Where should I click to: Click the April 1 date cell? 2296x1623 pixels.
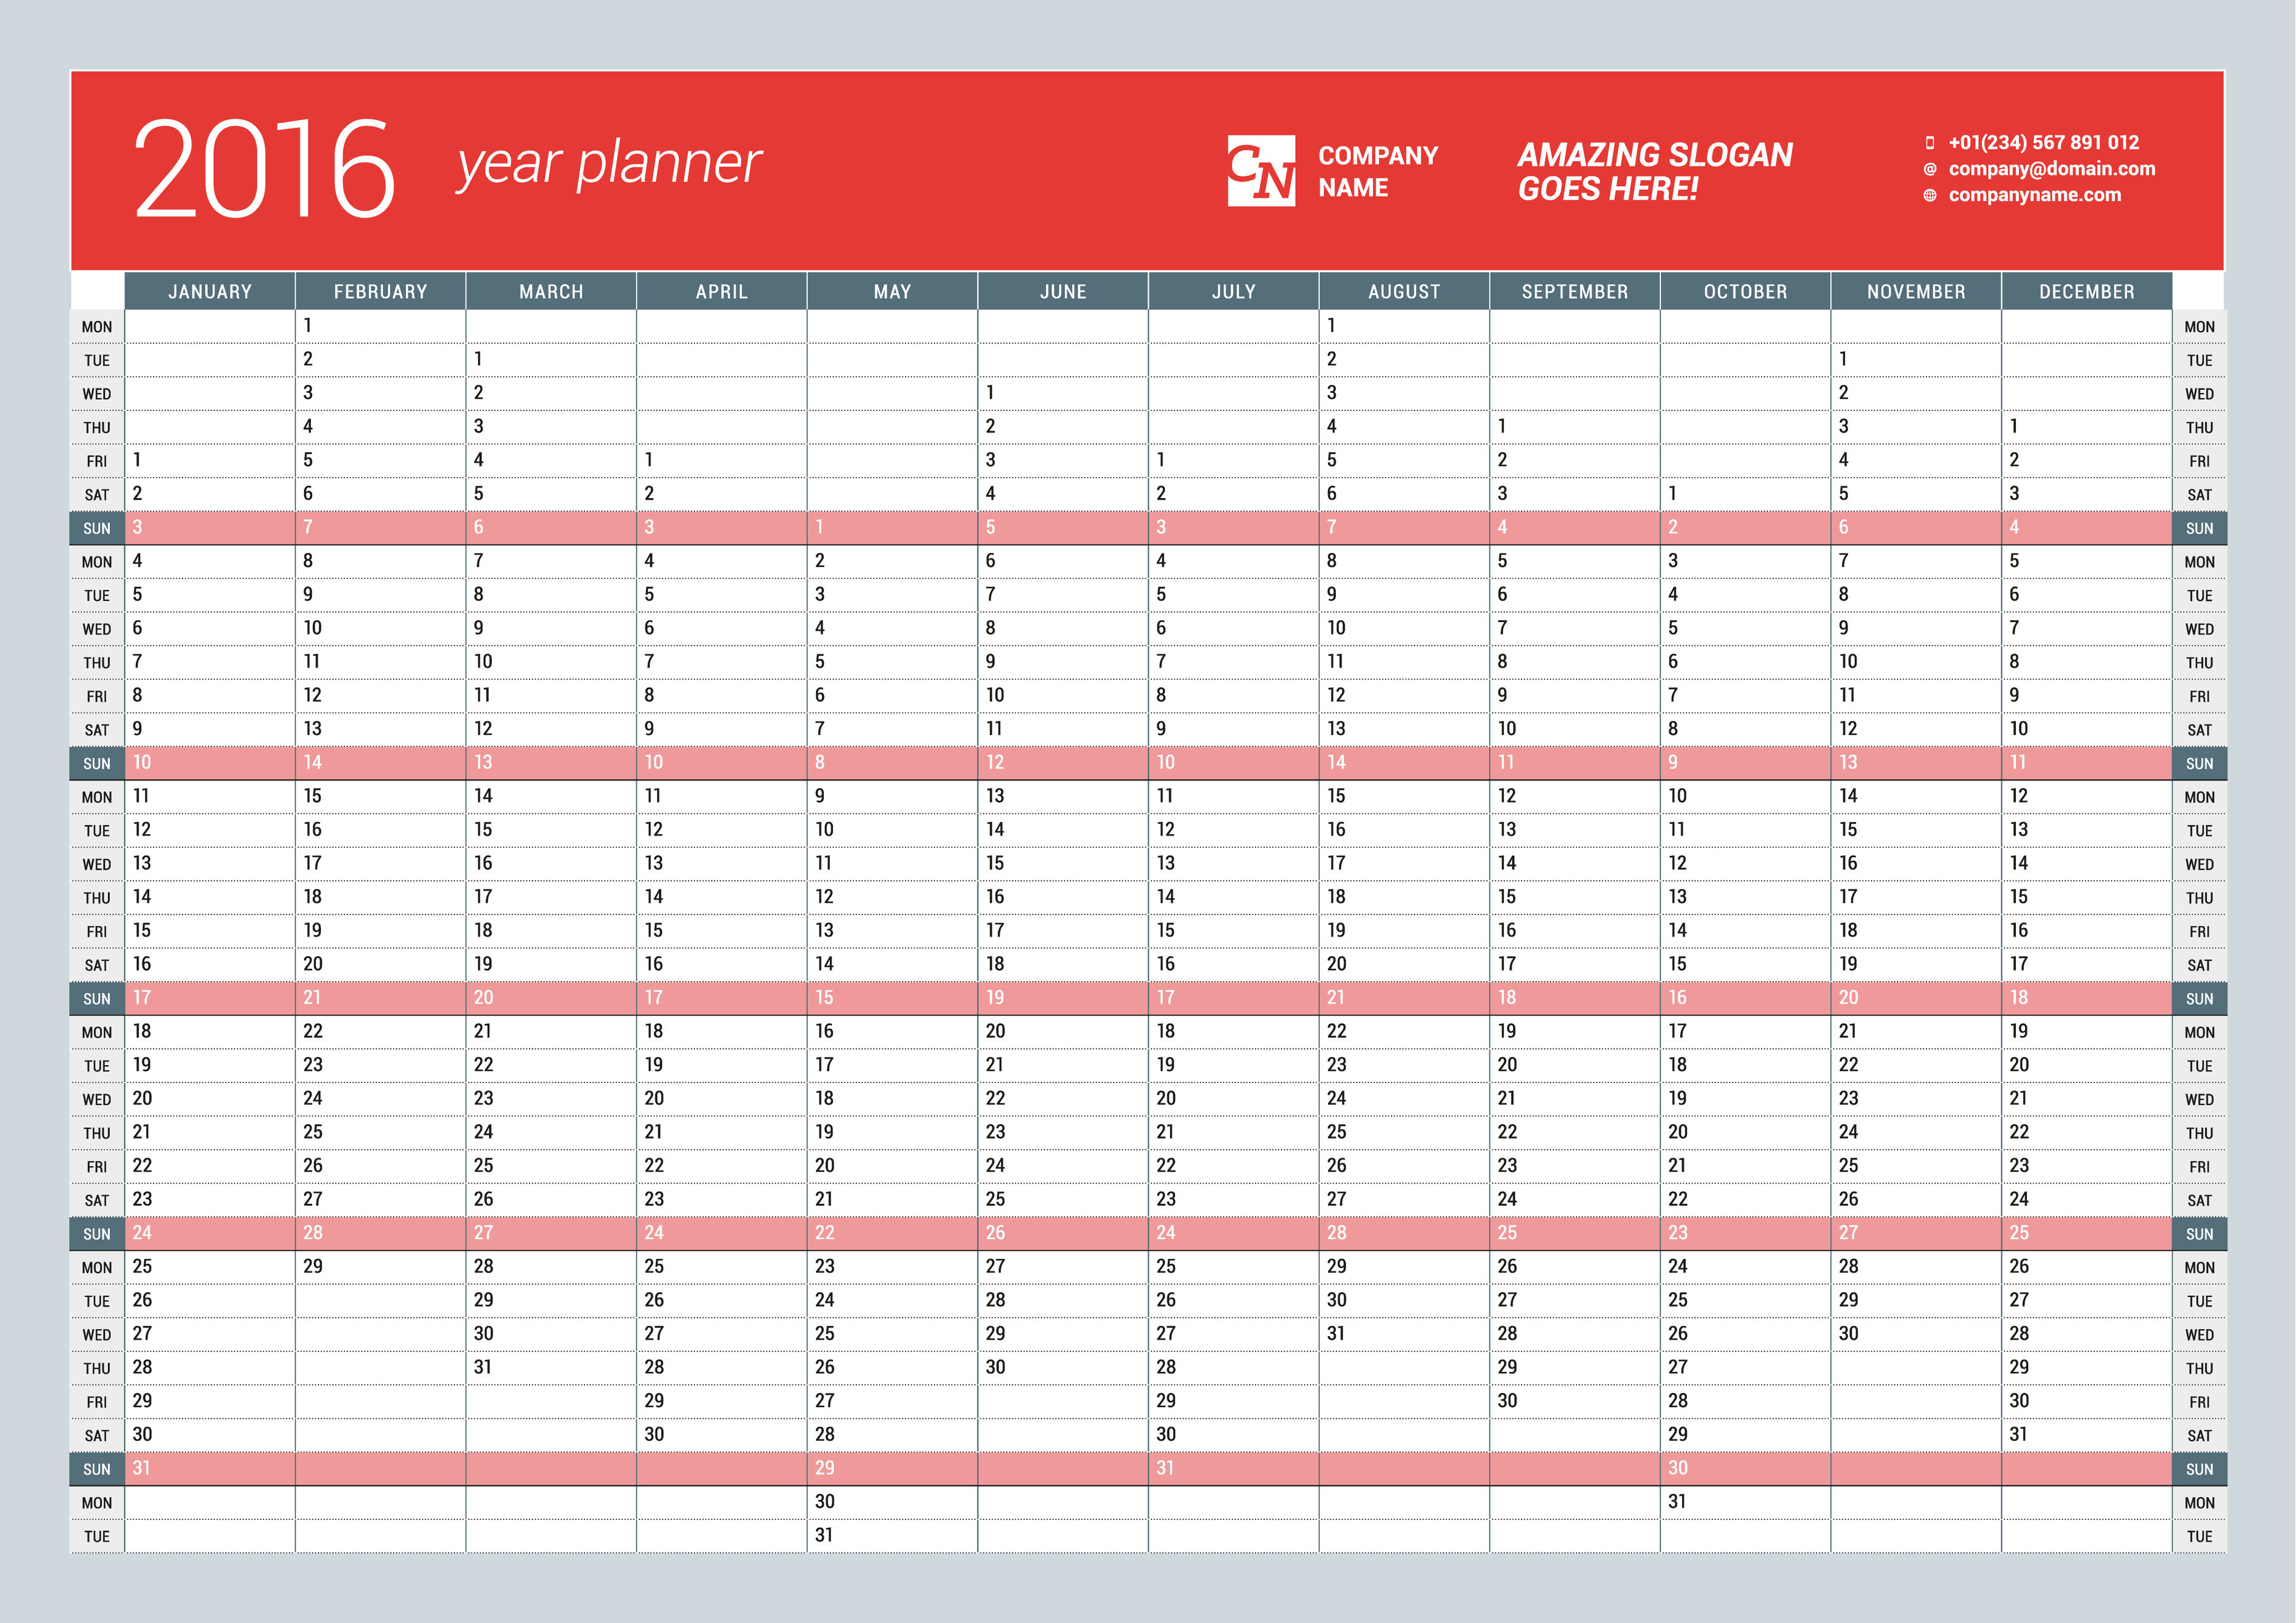(x=722, y=460)
